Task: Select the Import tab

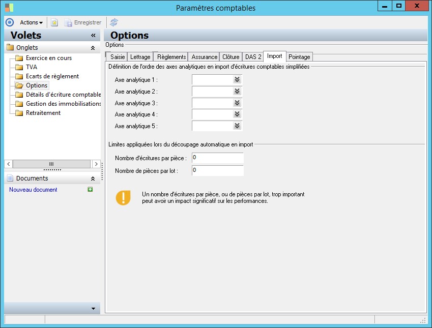Action: 275,56
